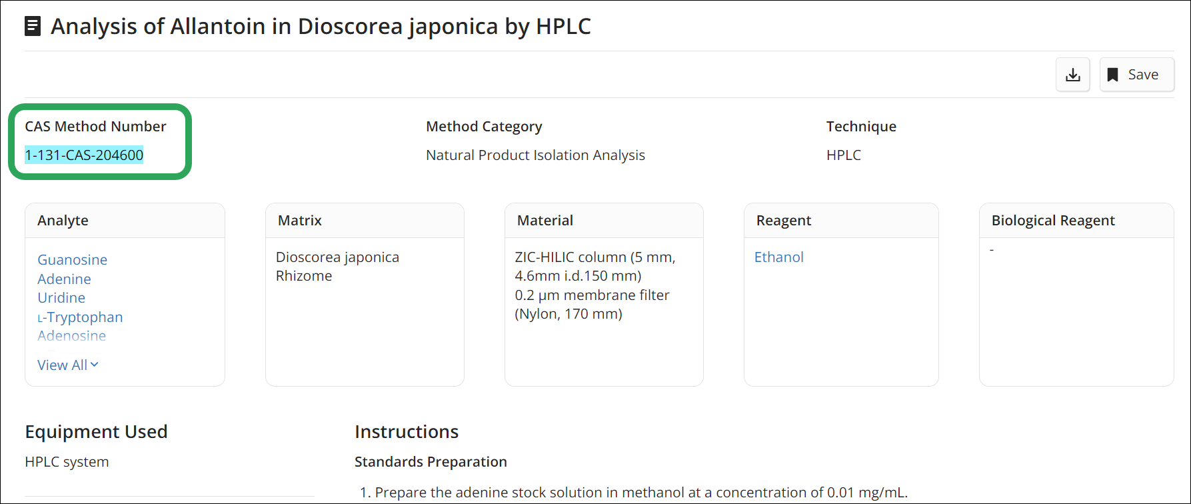Open the Ethanol reagent link

[x=778, y=257]
